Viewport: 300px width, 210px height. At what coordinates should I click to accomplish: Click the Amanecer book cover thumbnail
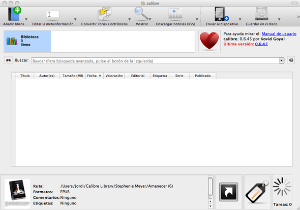17,194
